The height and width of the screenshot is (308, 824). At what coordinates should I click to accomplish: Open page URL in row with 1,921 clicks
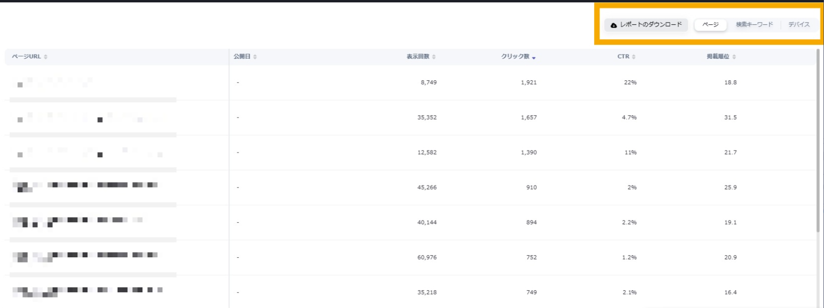53,82
